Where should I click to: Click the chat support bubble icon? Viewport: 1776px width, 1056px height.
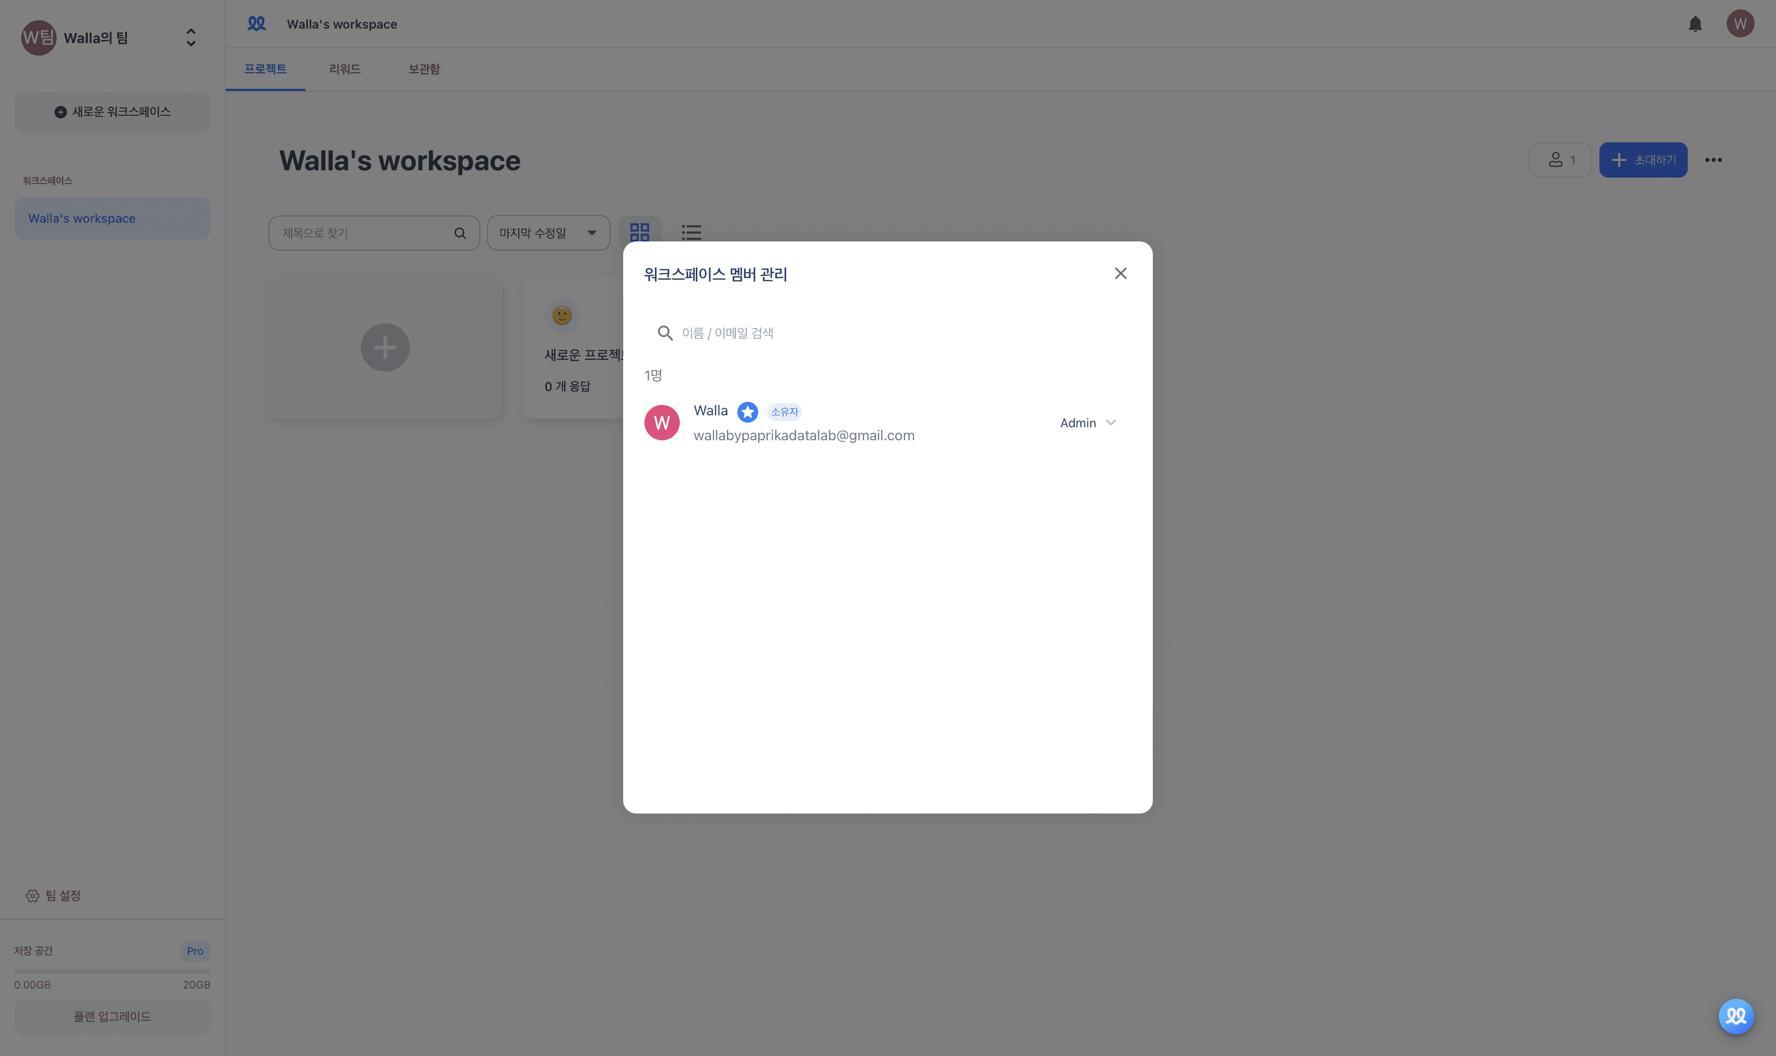[1735, 1016]
